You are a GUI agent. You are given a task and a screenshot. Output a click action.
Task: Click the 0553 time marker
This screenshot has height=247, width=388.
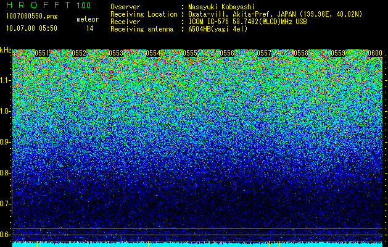pos(116,53)
